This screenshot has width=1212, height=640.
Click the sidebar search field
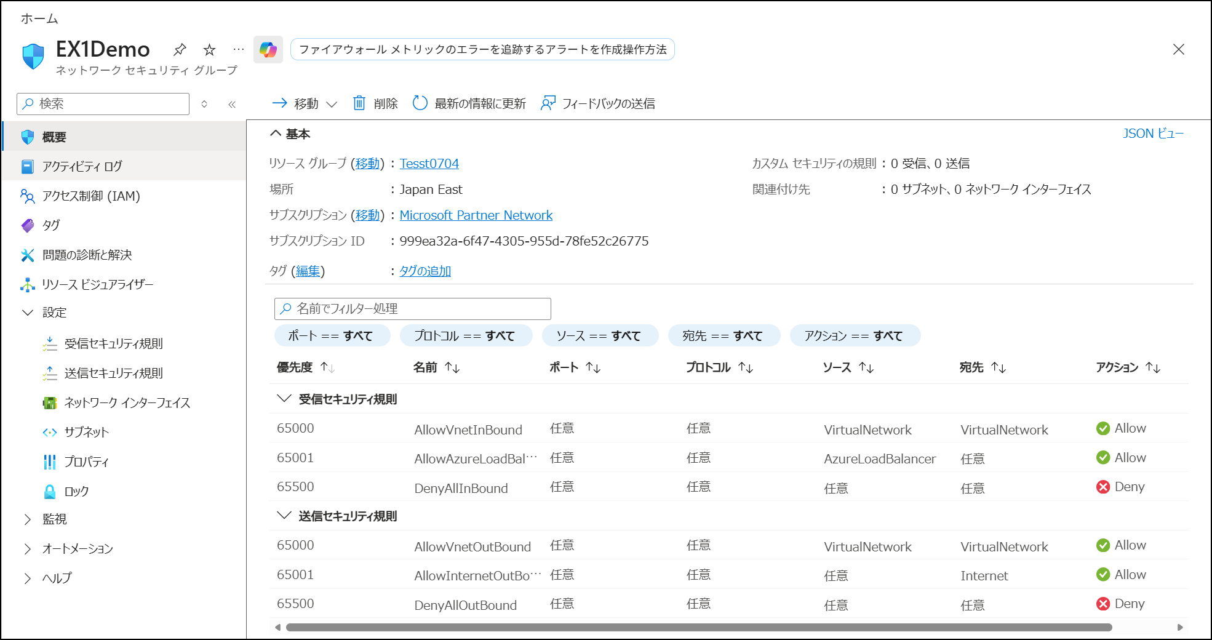point(103,104)
